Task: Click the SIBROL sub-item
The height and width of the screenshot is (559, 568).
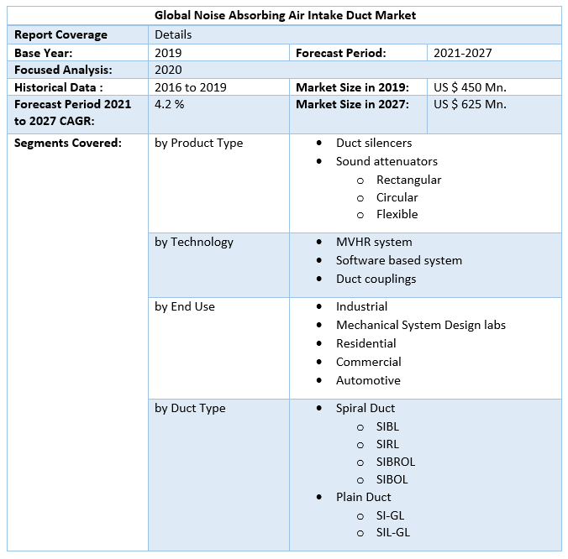Action: coord(396,462)
